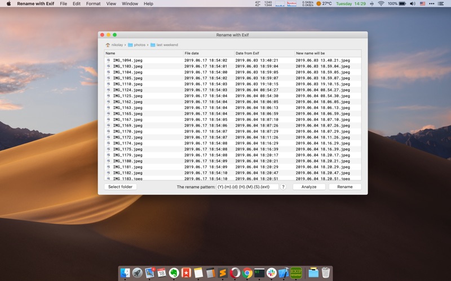Click the network speed KB/s indicator
The image size is (451, 281).
pos(307,4)
